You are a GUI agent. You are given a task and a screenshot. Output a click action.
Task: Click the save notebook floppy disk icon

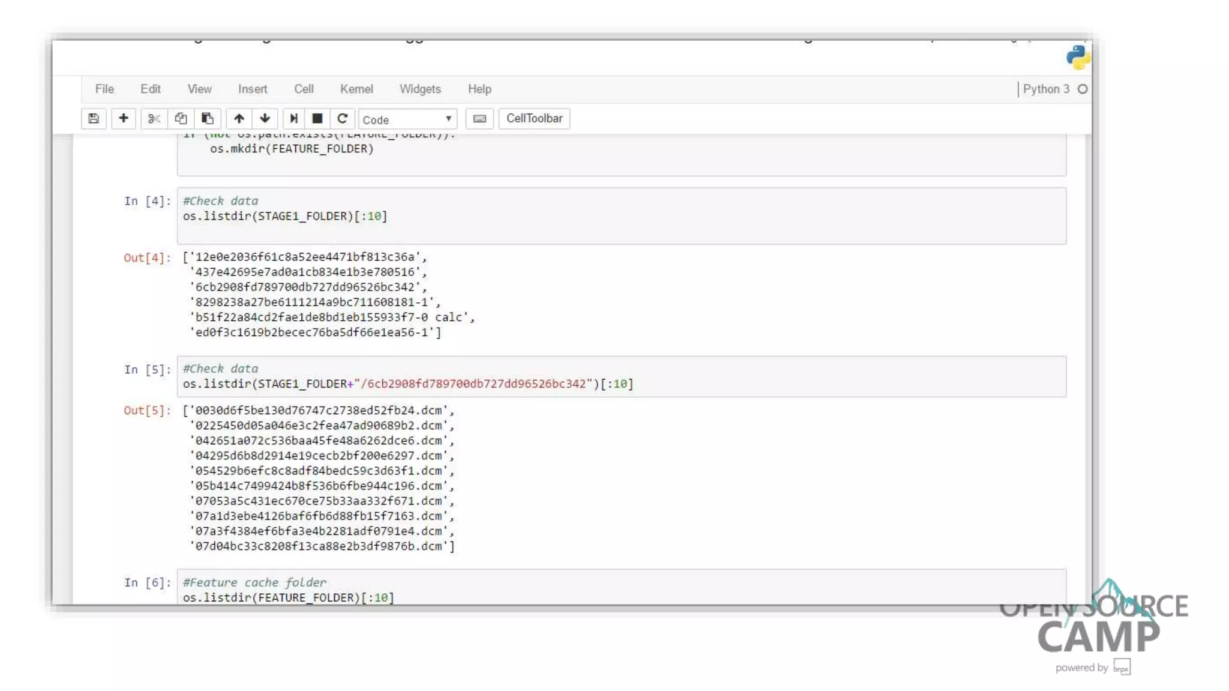94,119
